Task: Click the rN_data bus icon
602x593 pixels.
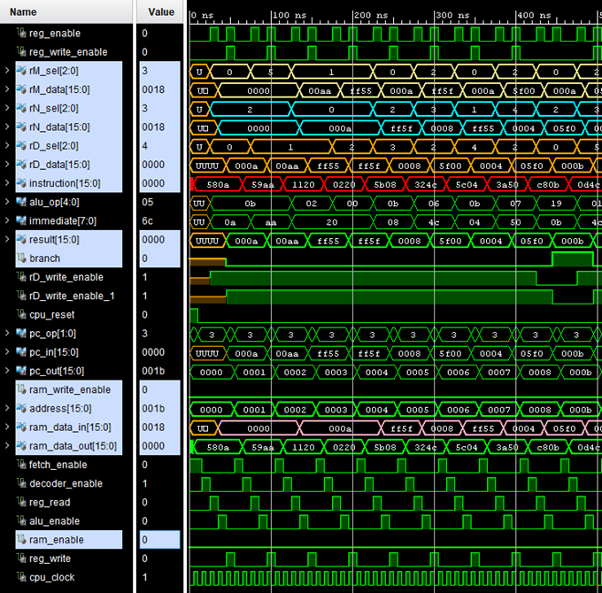Action: pyautogui.click(x=21, y=127)
